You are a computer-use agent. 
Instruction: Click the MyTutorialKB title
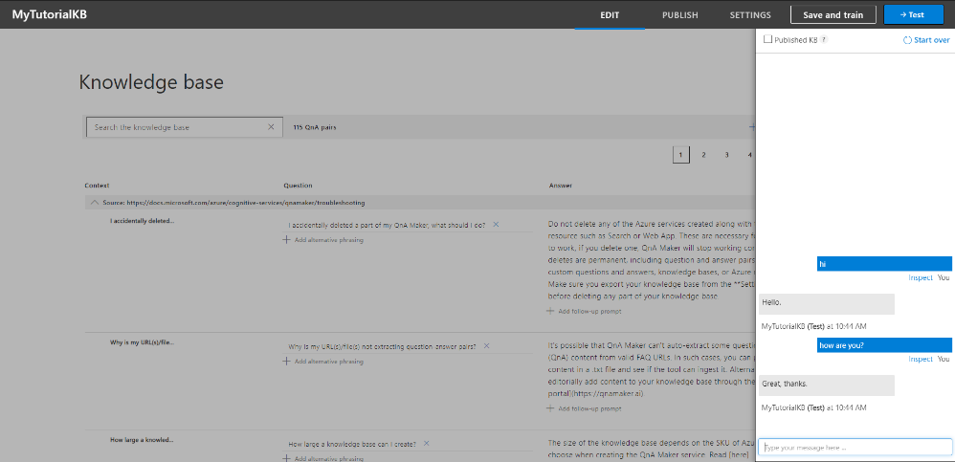click(x=50, y=14)
